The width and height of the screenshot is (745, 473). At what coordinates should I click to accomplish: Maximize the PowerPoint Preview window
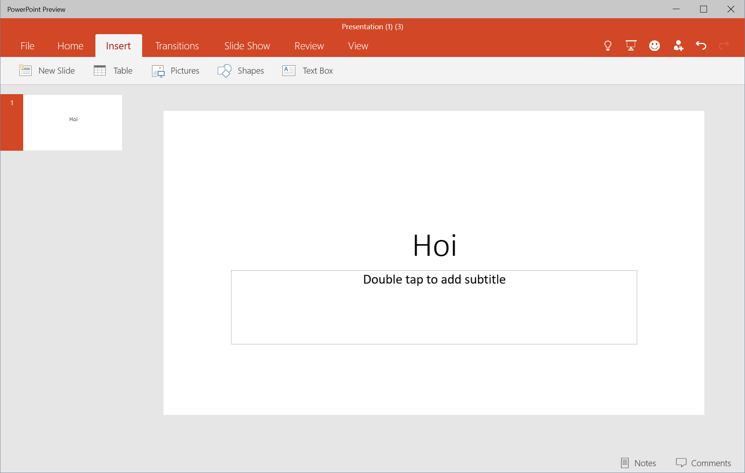pyautogui.click(x=703, y=9)
